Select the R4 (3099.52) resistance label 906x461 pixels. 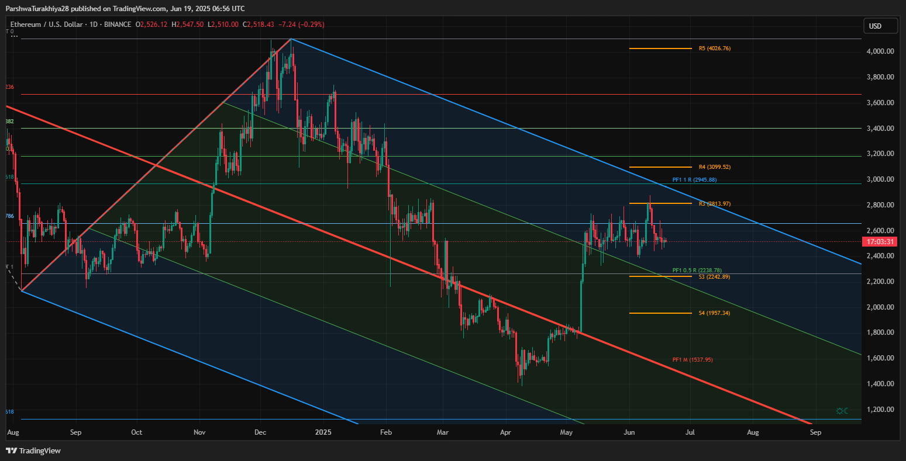point(714,167)
